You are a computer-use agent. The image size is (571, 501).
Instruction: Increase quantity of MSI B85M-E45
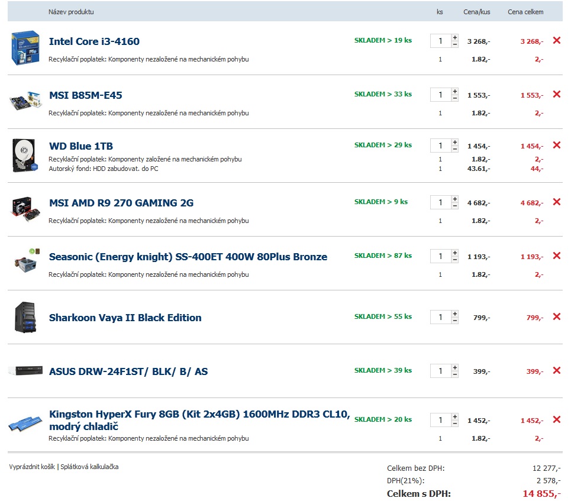click(x=455, y=92)
